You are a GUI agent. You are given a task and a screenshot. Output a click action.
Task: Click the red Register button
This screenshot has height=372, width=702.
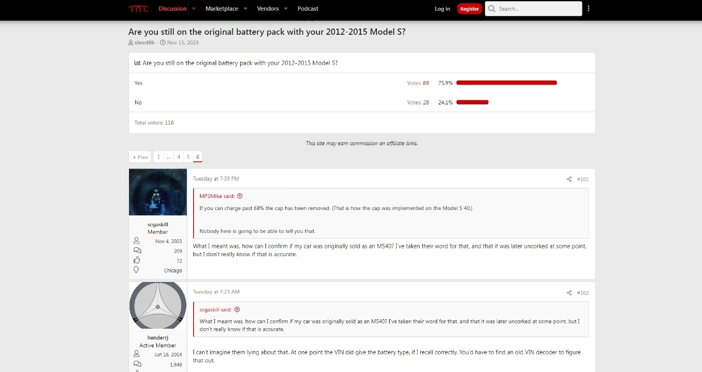[x=469, y=8]
